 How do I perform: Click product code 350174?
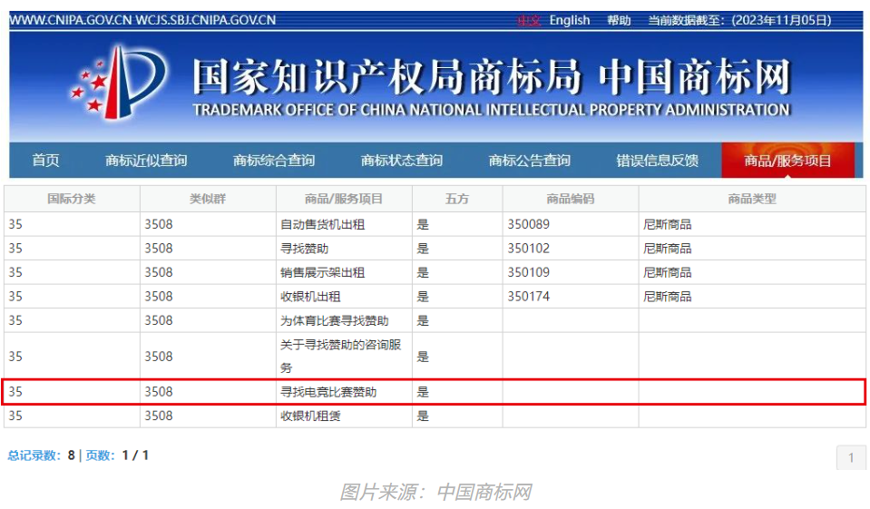529,296
